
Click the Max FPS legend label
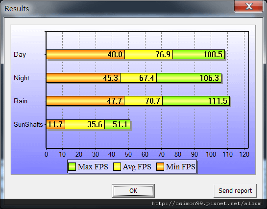pos(93,167)
